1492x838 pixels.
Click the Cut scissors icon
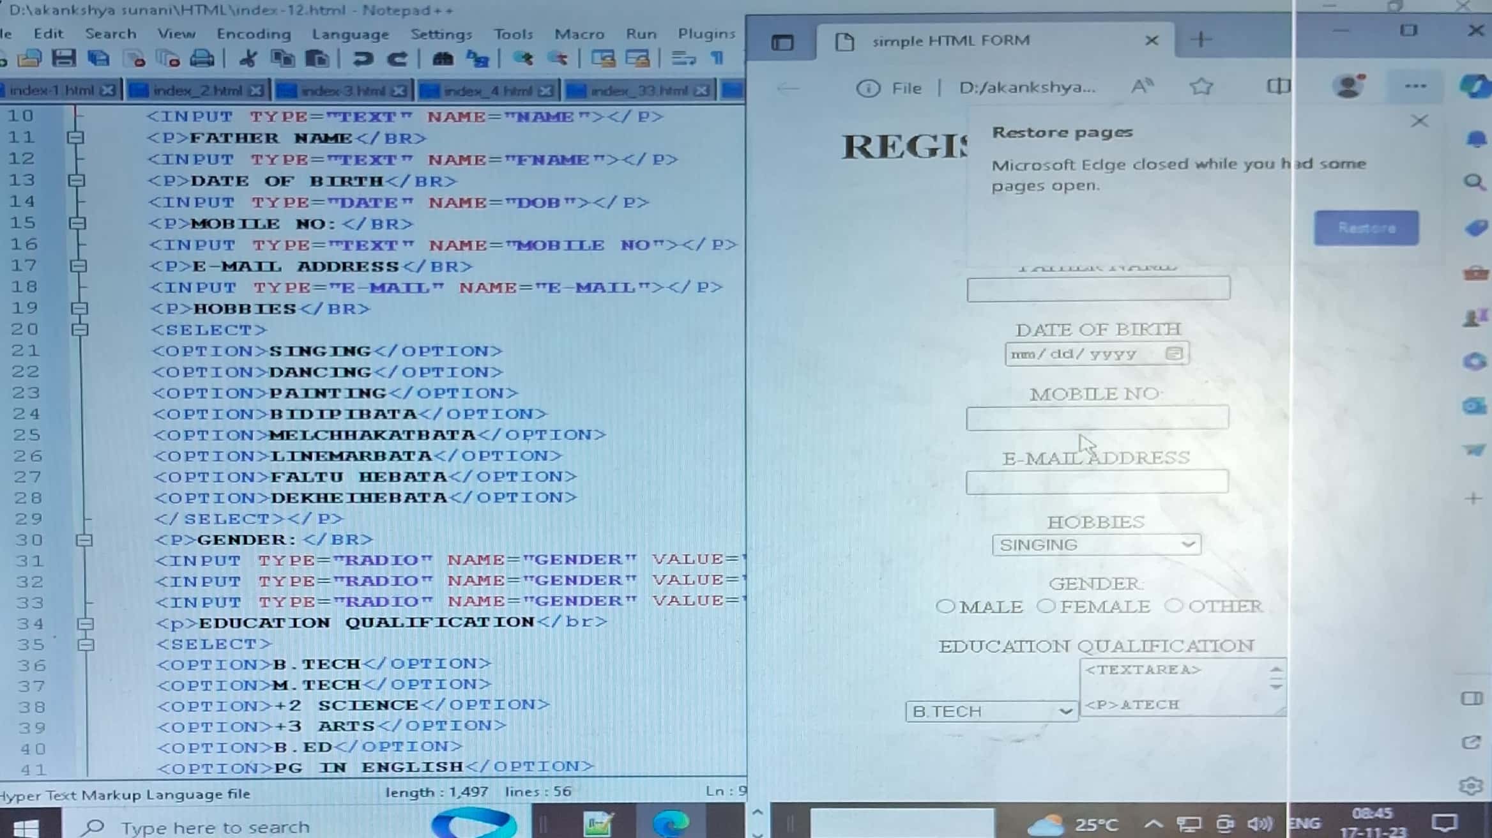tap(248, 59)
